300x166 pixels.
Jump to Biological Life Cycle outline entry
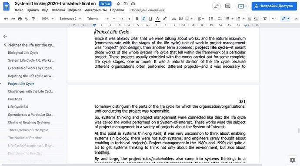23,53
